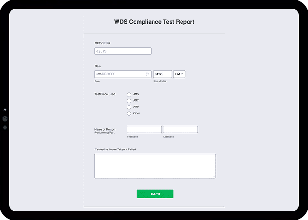Click the green Submit button
The image size is (308, 220).
pos(155,194)
